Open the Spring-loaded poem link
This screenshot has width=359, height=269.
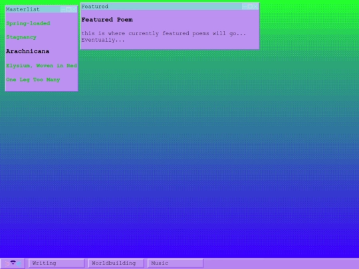(28, 23)
